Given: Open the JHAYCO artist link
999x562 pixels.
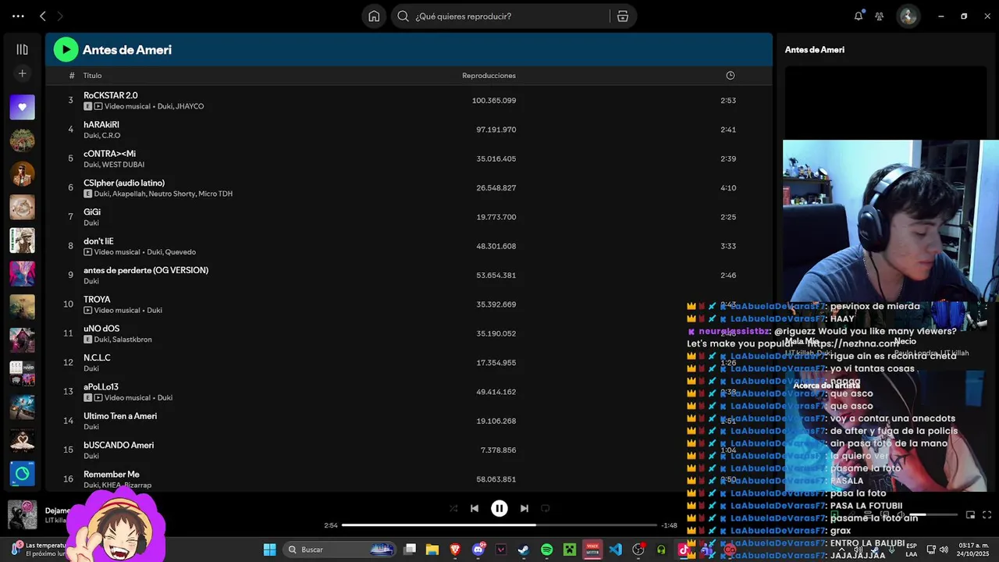Looking at the screenshot, I should (x=190, y=106).
